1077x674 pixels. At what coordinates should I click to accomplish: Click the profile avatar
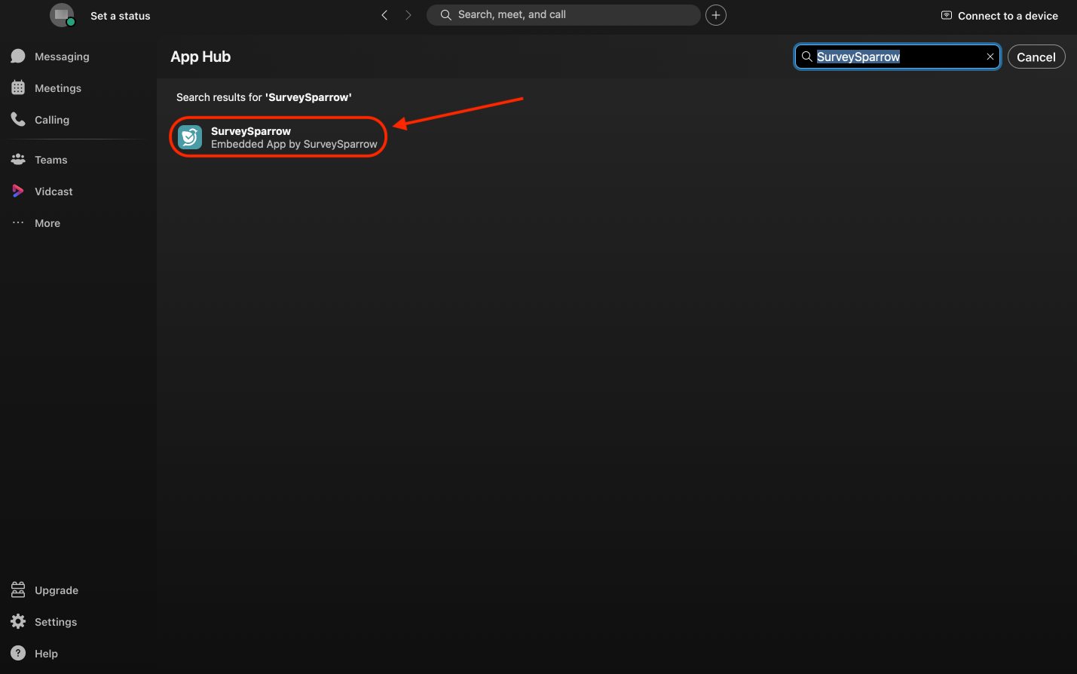[62, 15]
